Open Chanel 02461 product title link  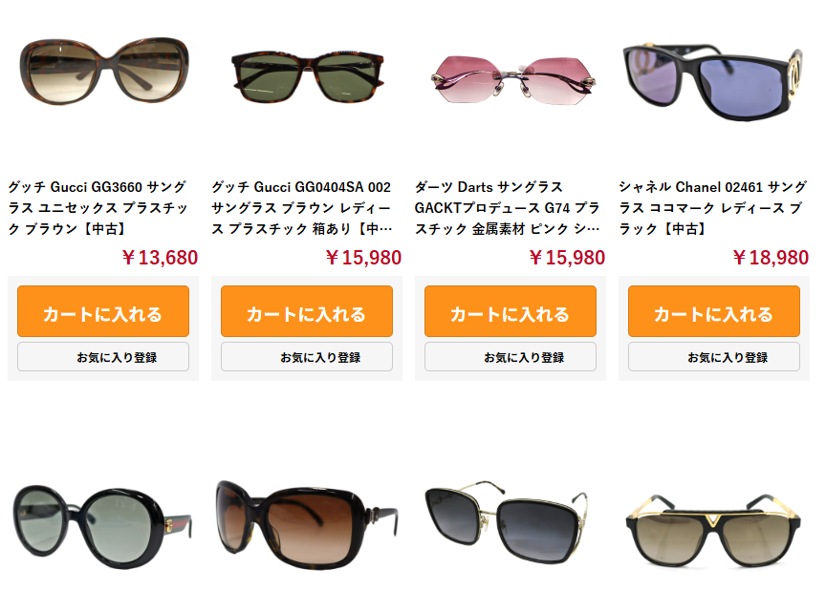(x=713, y=208)
